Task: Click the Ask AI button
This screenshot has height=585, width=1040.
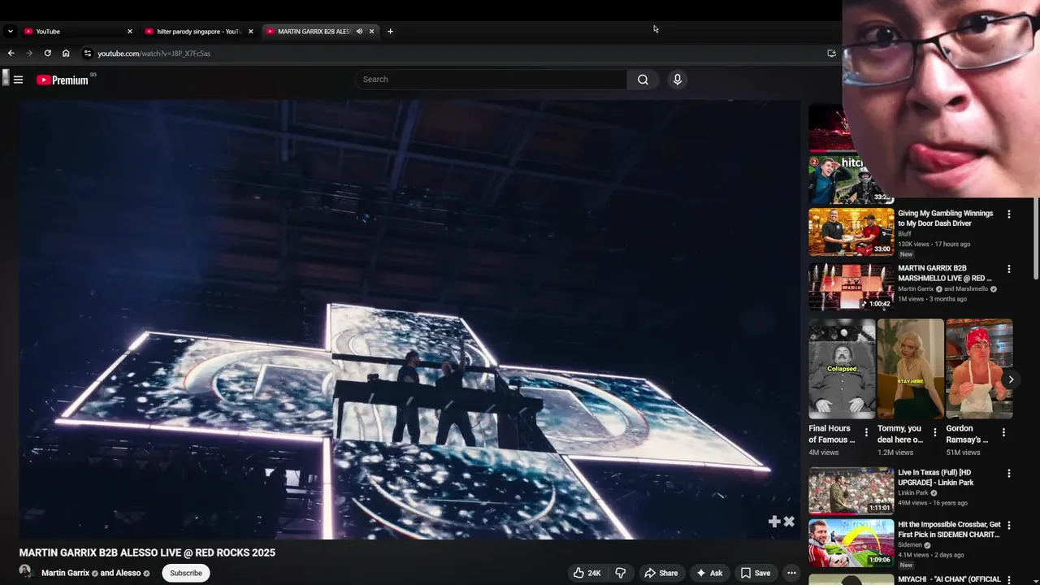Action: [x=708, y=573]
